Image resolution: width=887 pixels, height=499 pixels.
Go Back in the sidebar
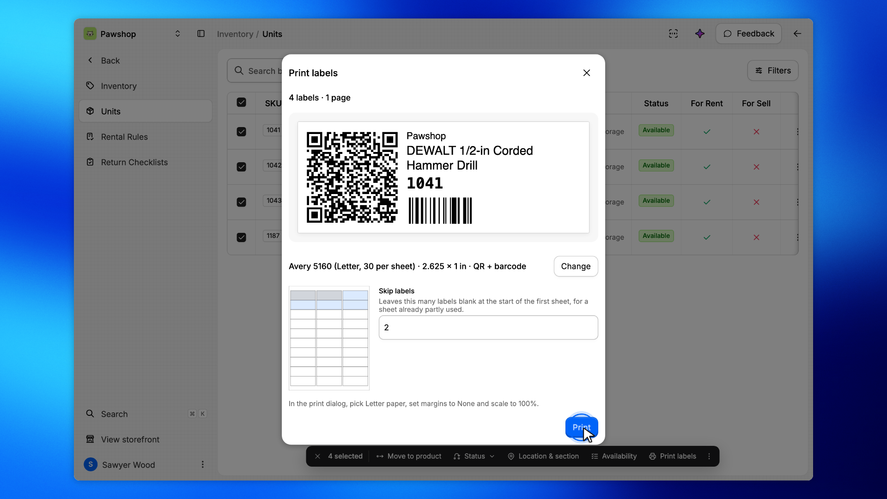pyautogui.click(x=146, y=61)
